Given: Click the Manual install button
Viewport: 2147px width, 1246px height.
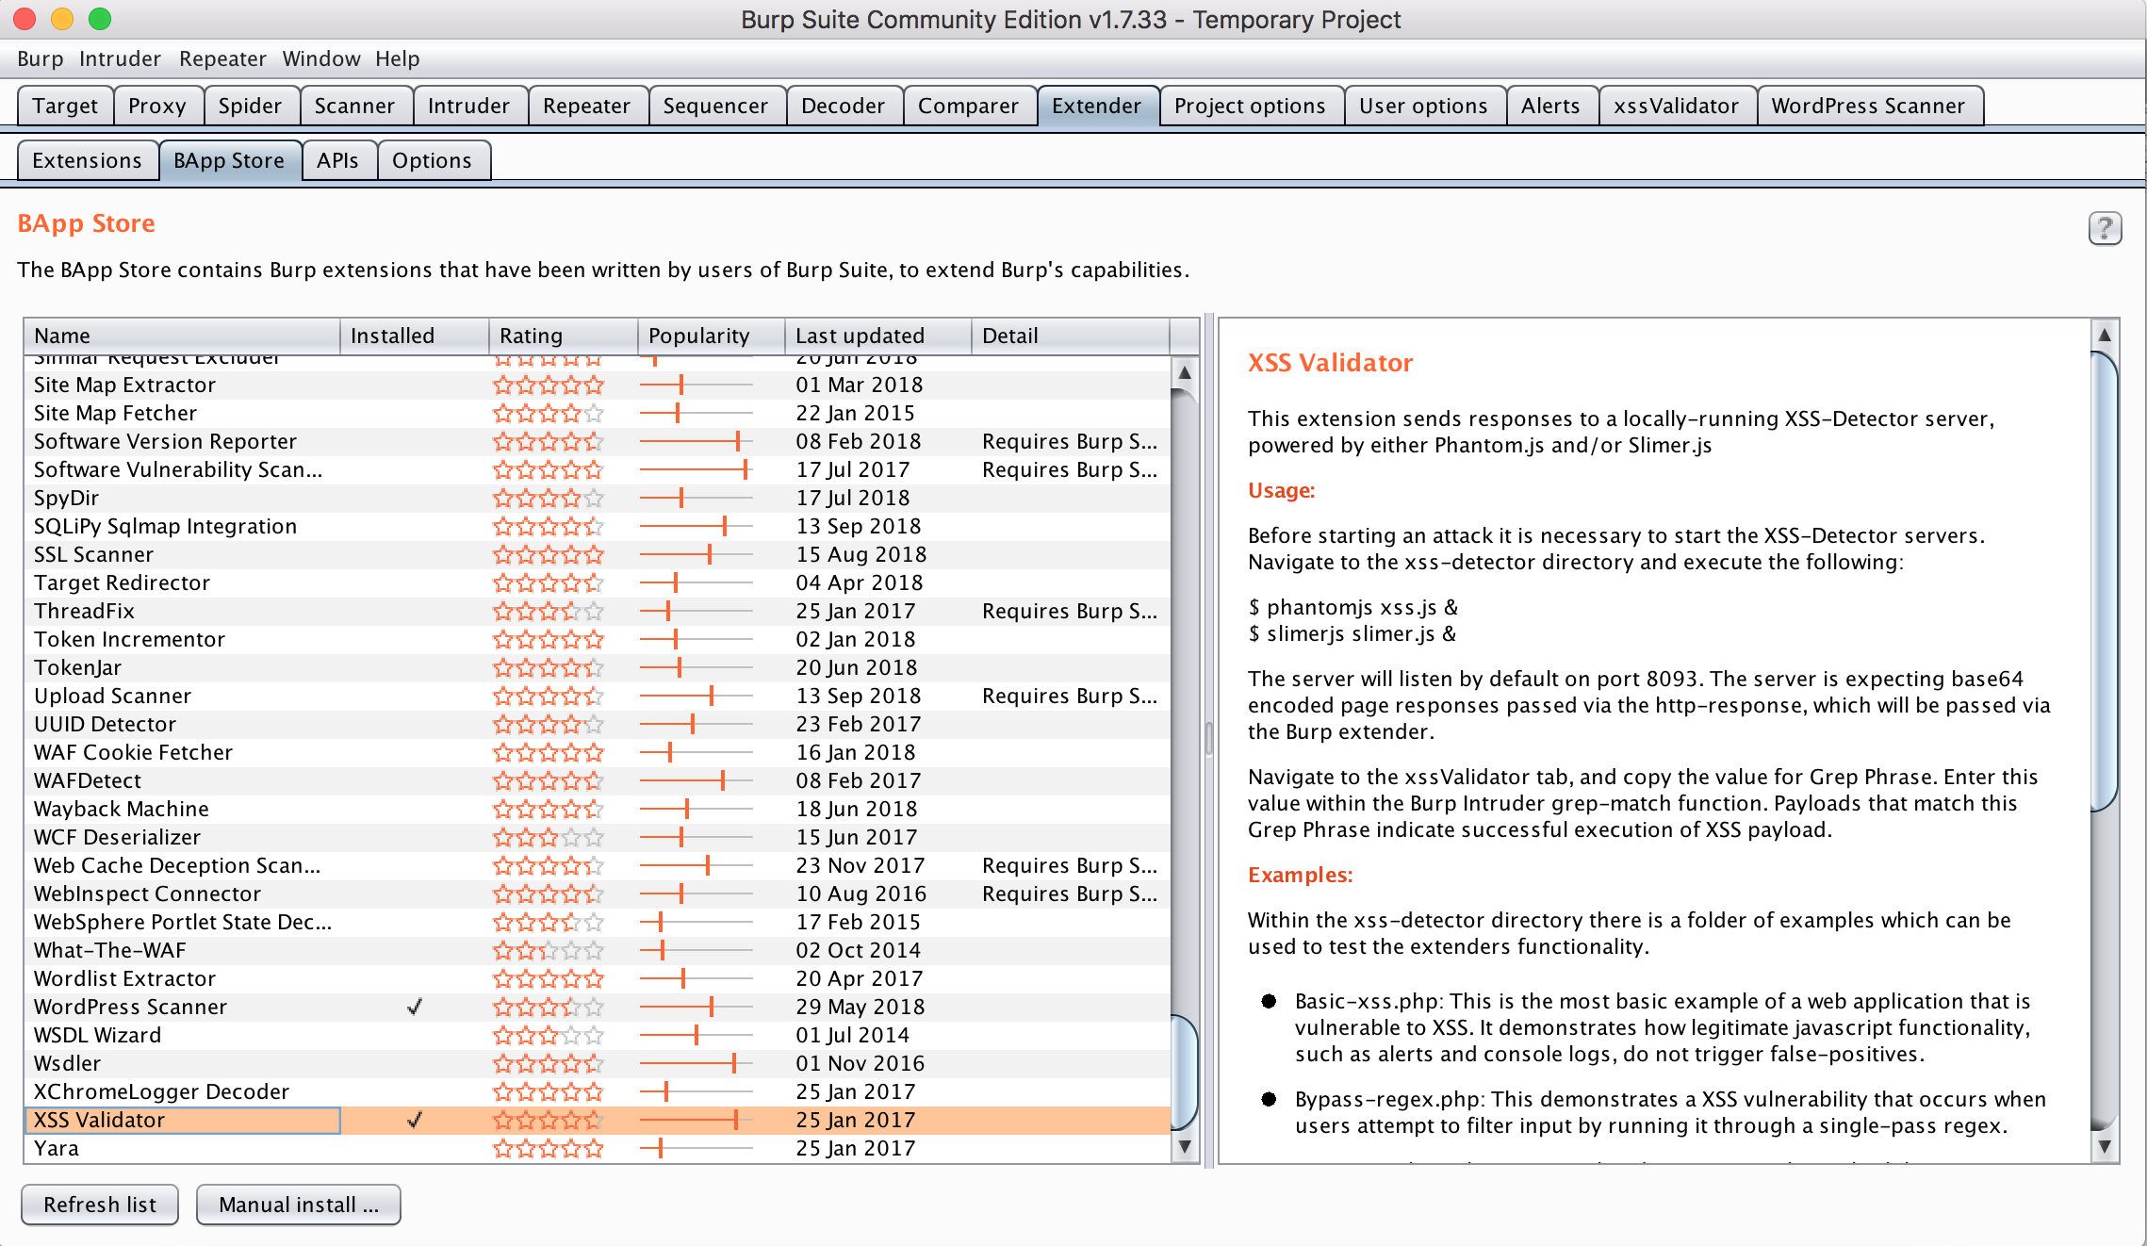Looking at the screenshot, I should [x=298, y=1205].
